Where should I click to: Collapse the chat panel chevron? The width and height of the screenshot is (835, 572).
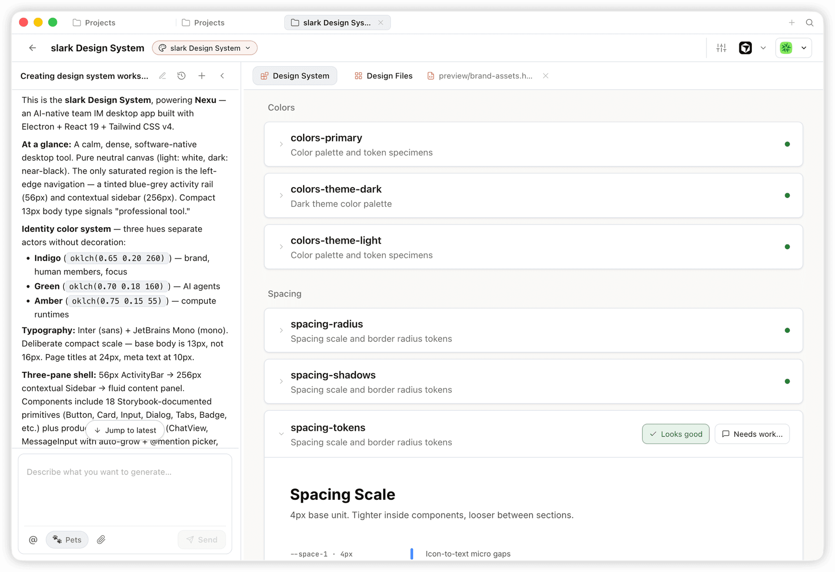click(222, 76)
